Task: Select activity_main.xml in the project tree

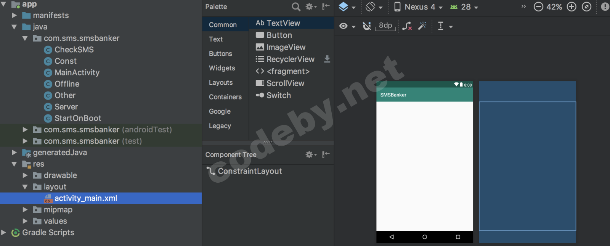Action: click(101, 198)
